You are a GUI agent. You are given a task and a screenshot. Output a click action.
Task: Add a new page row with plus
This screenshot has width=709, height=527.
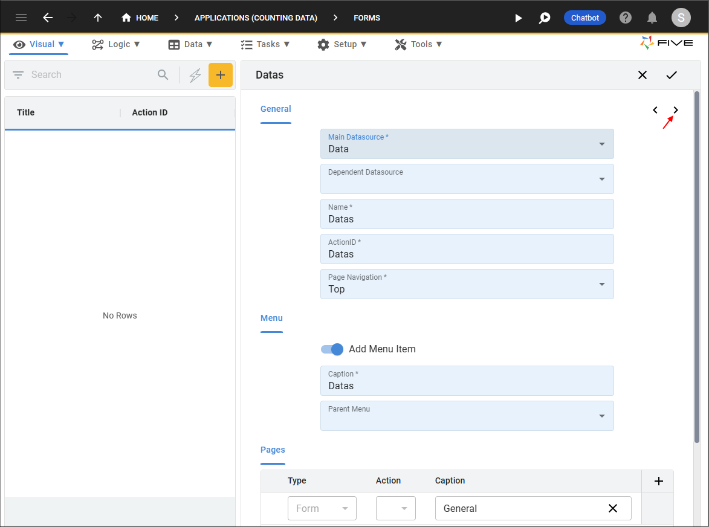(659, 481)
